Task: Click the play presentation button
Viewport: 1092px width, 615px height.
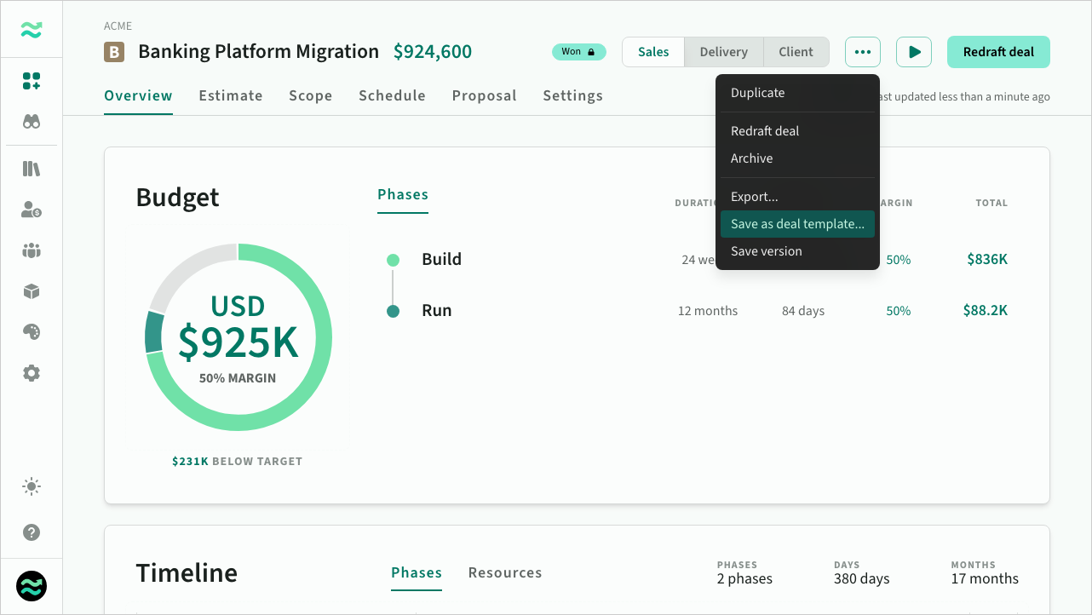Action: click(914, 52)
